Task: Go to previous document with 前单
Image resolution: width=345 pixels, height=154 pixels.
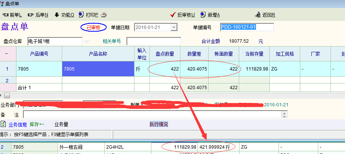Action: point(12,15)
